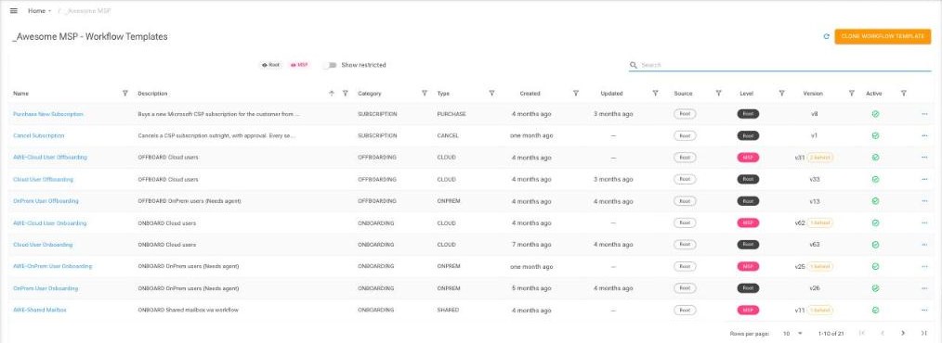Open filter for the Name column
Viewport: 942px width, 343px height.
tap(125, 93)
